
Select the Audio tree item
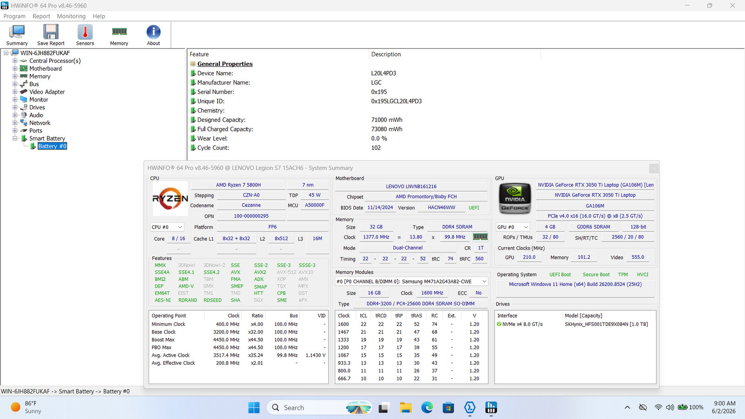[x=36, y=115]
